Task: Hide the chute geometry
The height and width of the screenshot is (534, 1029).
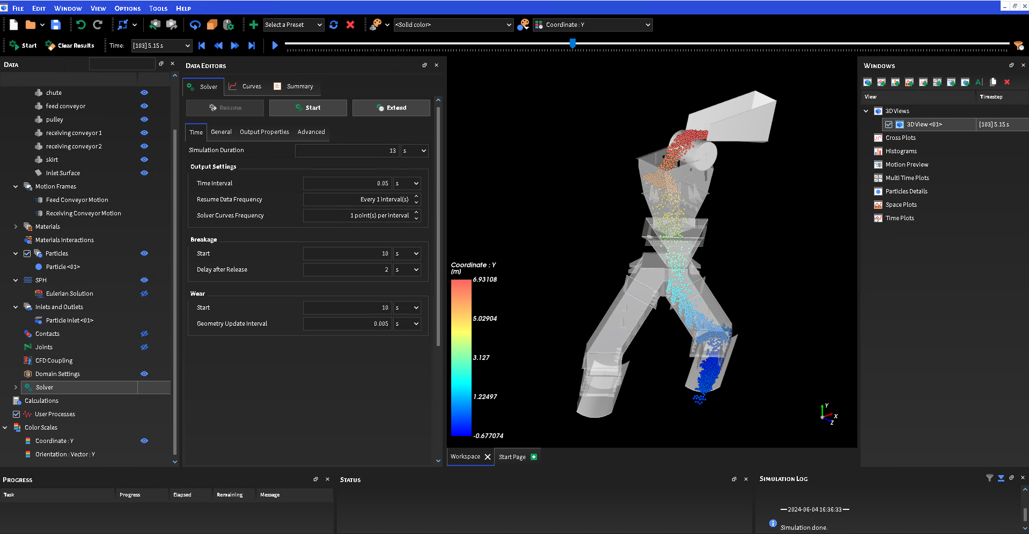Action: click(x=144, y=92)
